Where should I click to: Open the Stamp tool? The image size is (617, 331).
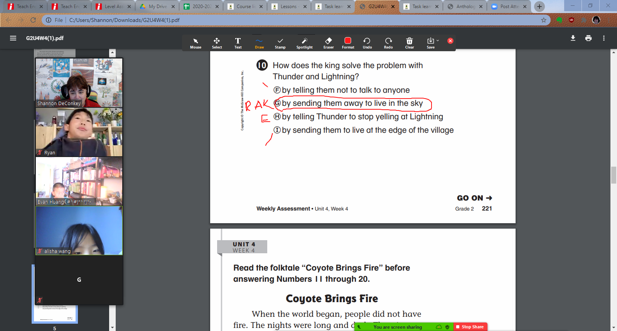pos(280,43)
